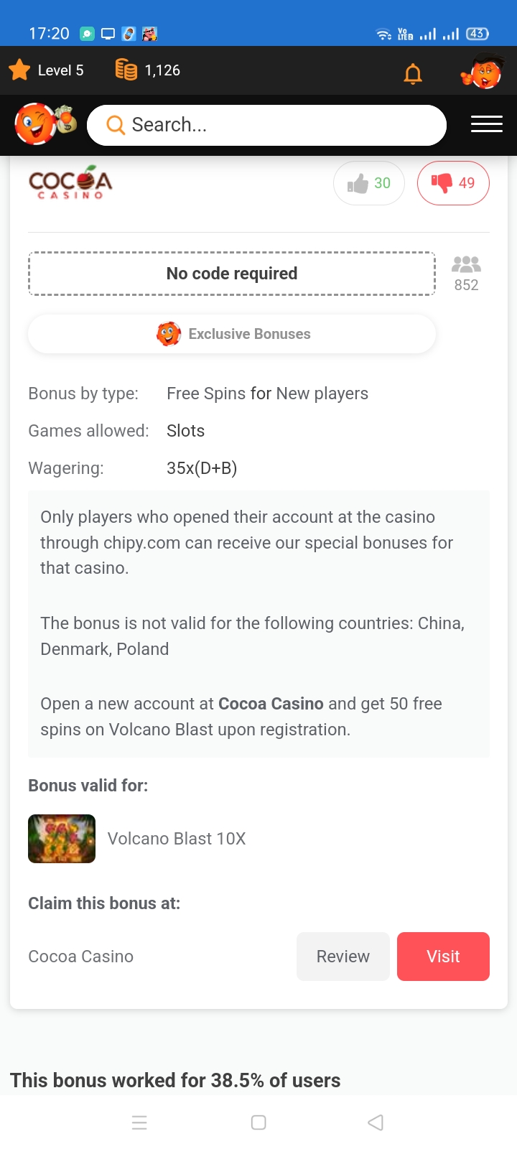Open the hamburger menu
This screenshot has width=517, height=1149.
pos(486,124)
